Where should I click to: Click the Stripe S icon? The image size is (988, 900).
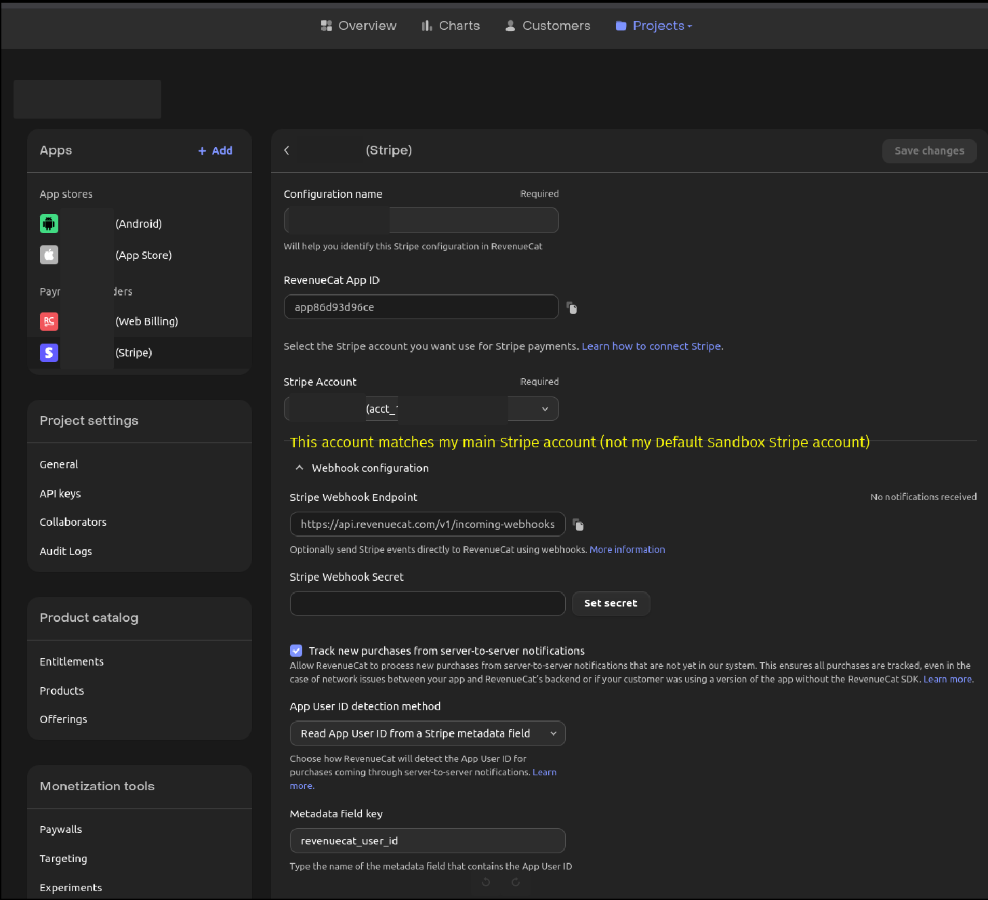tap(49, 352)
